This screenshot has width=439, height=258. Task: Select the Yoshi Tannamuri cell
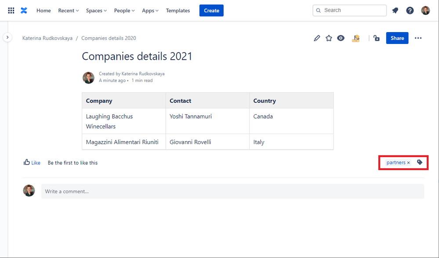click(207, 121)
